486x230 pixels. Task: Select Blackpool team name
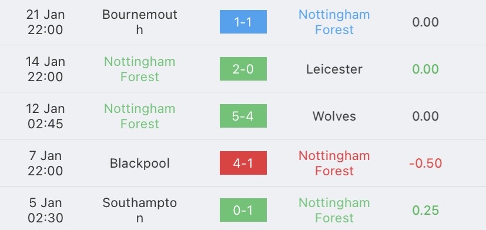pos(139,164)
